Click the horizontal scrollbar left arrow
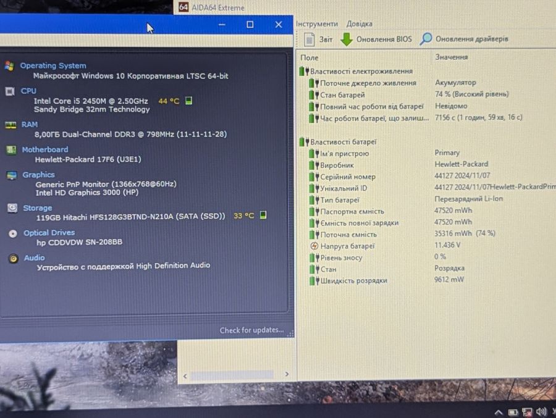Screen dimensions: 556x418 (x=185, y=375)
